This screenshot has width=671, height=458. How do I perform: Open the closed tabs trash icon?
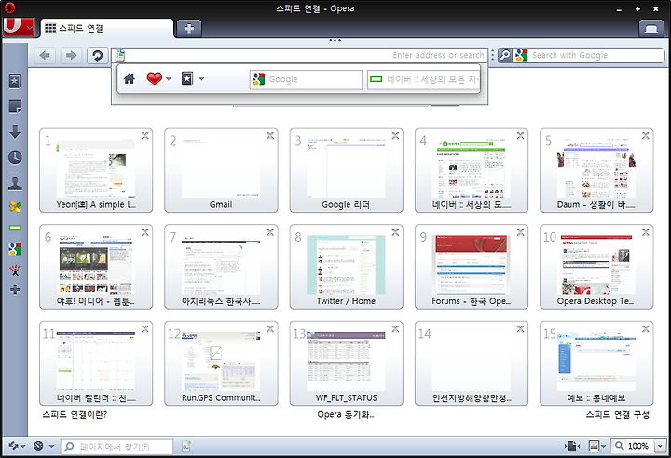coord(651,28)
